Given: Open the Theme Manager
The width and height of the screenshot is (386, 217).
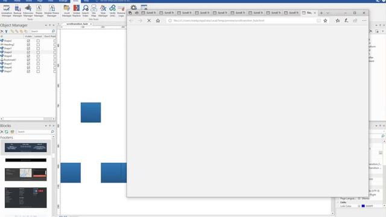Looking at the screenshot, I should [39, 11].
